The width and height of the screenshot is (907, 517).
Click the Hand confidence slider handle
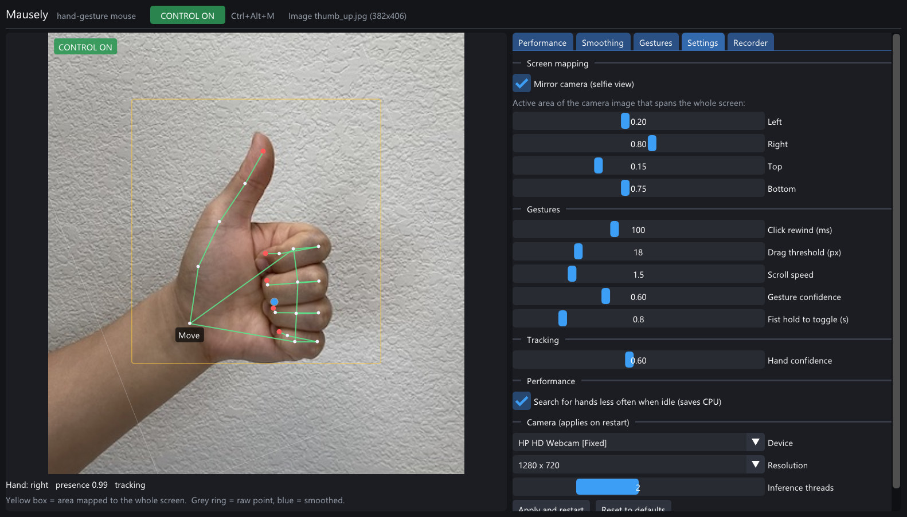[629, 360]
